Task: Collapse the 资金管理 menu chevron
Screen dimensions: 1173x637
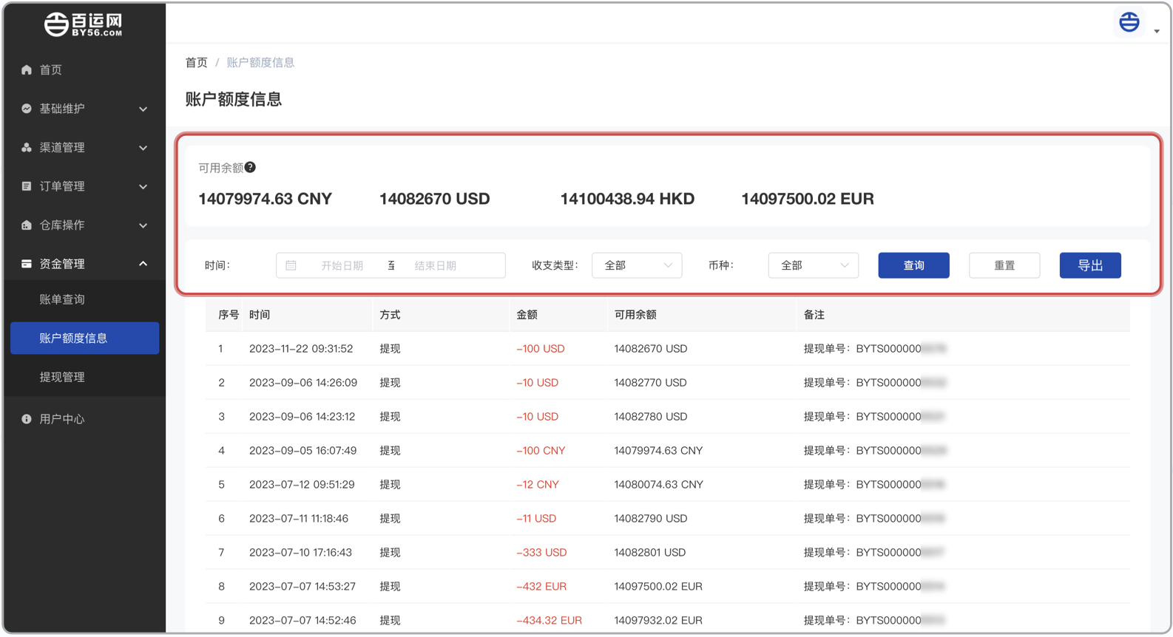Action: point(143,264)
